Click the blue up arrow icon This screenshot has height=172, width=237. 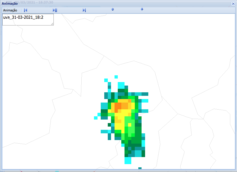point(112,10)
